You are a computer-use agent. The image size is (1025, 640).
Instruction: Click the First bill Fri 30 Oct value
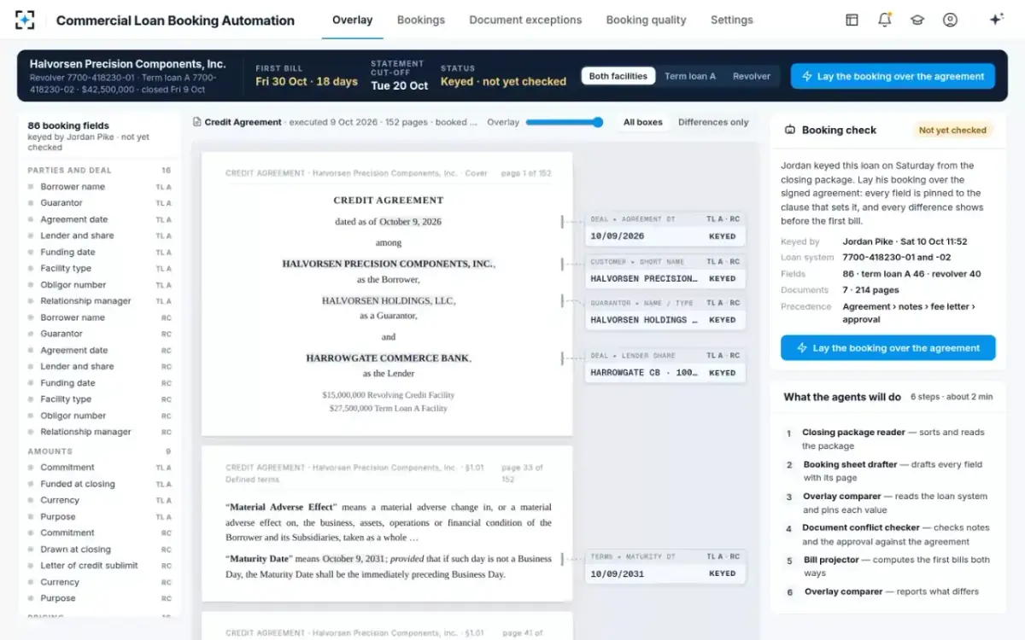pyautogui.click(x=307, y=82)
